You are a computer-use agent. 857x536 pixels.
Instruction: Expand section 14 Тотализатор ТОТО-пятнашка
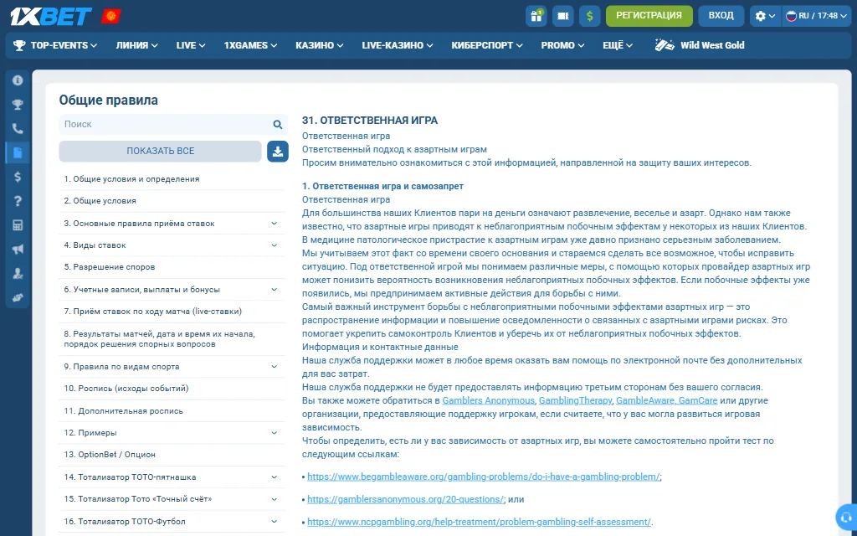pyautogui.click(x=275, y=477)
